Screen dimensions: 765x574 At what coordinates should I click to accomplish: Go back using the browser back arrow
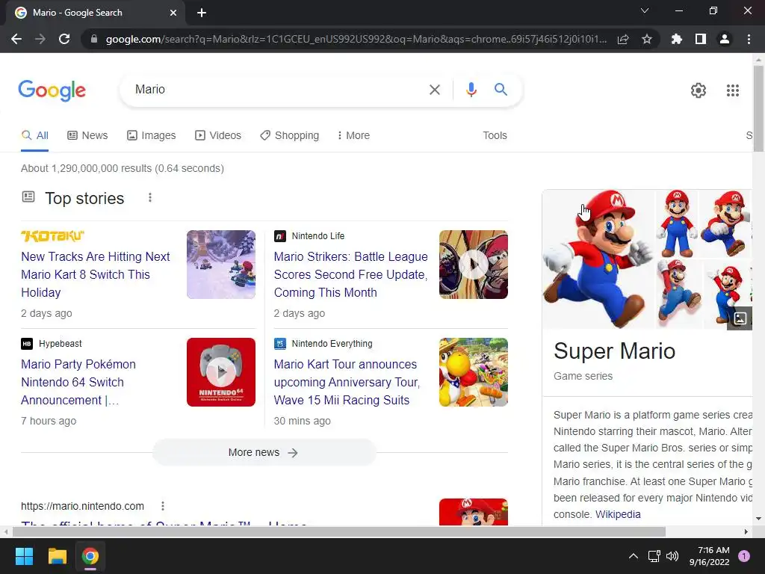coord(16,39)
